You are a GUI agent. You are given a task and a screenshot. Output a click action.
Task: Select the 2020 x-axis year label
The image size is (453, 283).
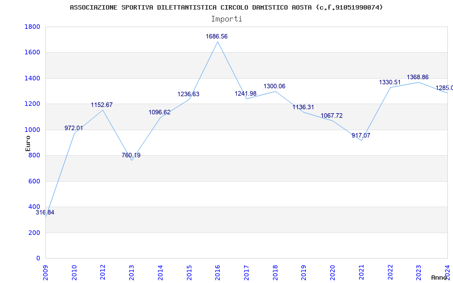pos(333,272)
